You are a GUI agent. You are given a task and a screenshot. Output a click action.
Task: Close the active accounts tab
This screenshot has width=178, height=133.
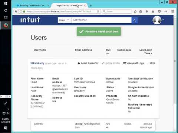point(85,6)
